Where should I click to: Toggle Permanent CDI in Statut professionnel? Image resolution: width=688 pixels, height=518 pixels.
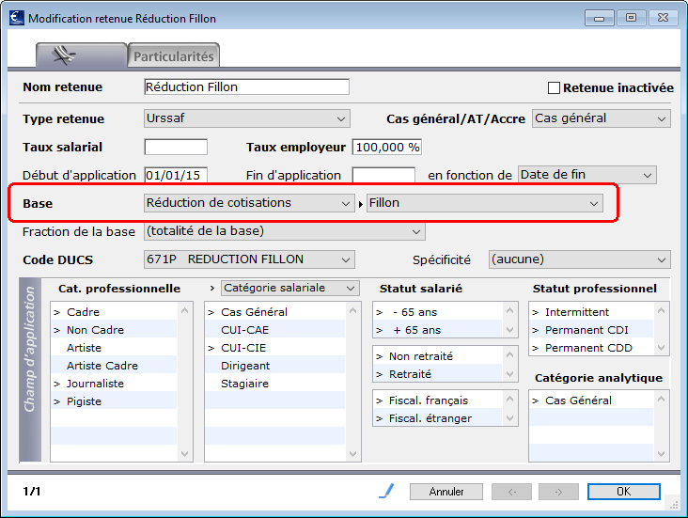coord(591,330)
